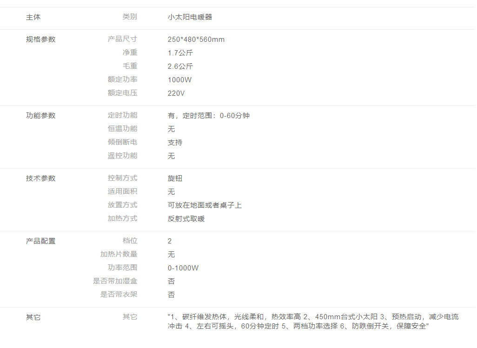Click the power range value 0-1000W

(x=183, y=268)
